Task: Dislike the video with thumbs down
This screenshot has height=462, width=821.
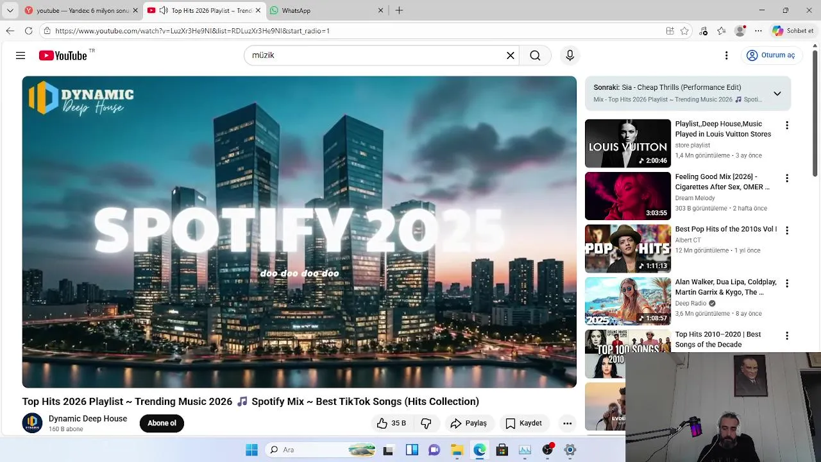Action: tap(426, 424)
